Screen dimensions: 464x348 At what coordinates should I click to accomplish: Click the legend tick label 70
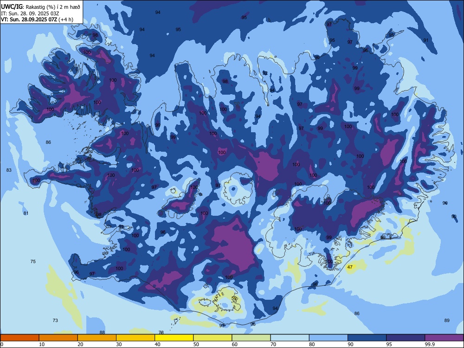273,344
